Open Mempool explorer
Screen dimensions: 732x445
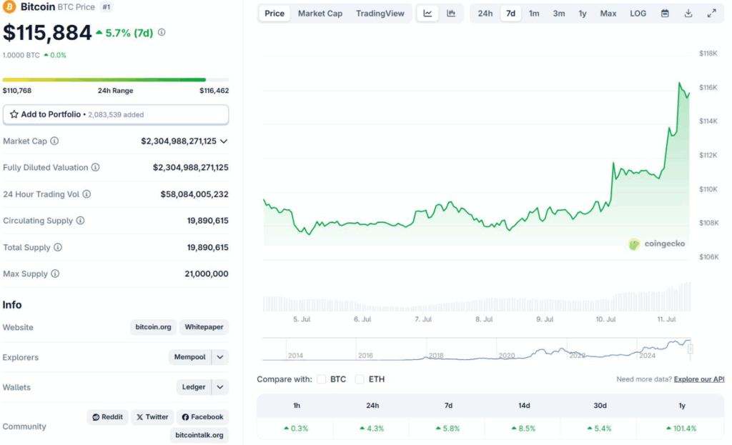tap(189, 357)
